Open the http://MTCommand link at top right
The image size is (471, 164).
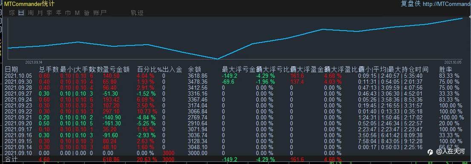447,4
